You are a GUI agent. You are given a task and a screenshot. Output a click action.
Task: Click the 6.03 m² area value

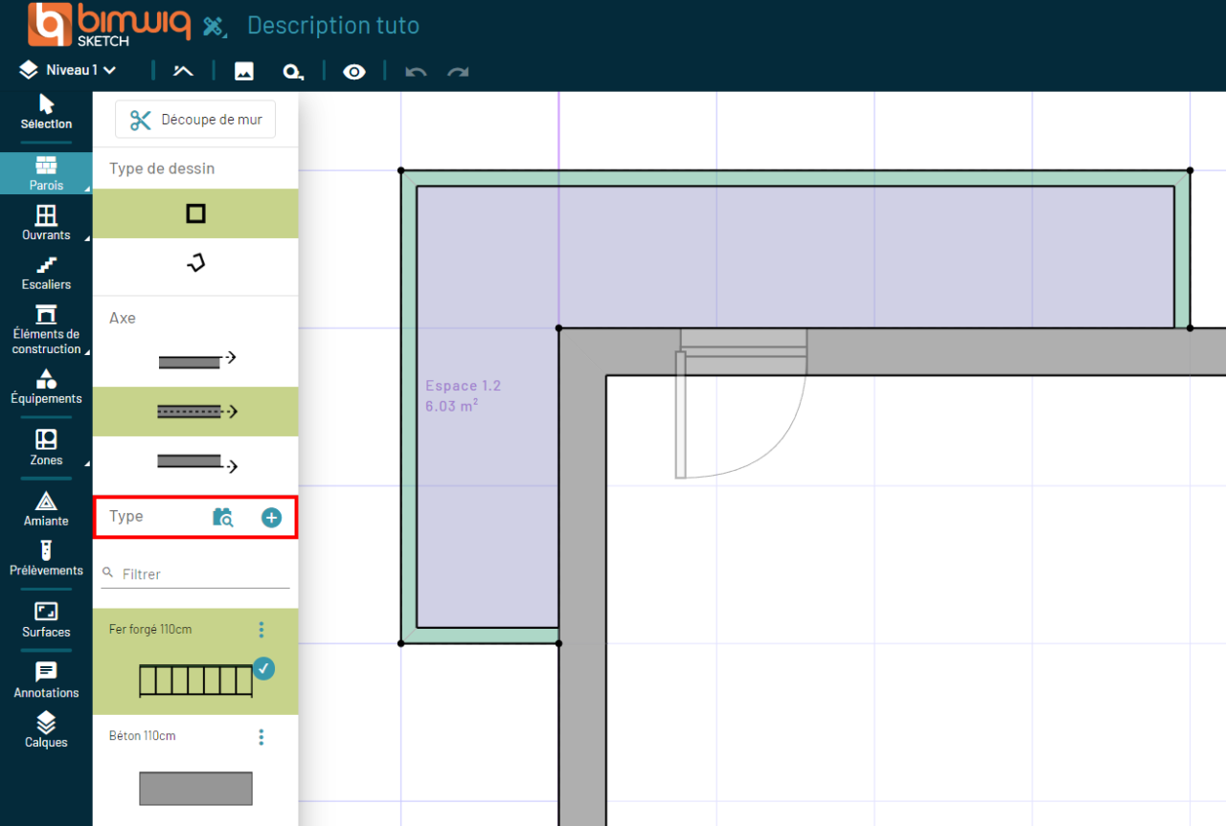pyautogui.click(x=452, y=406)
